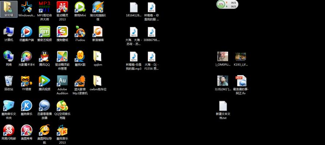Select the 3)3$)(M2`[... photo thumbnail
The image size is (325, 145).
pos(223,83)
